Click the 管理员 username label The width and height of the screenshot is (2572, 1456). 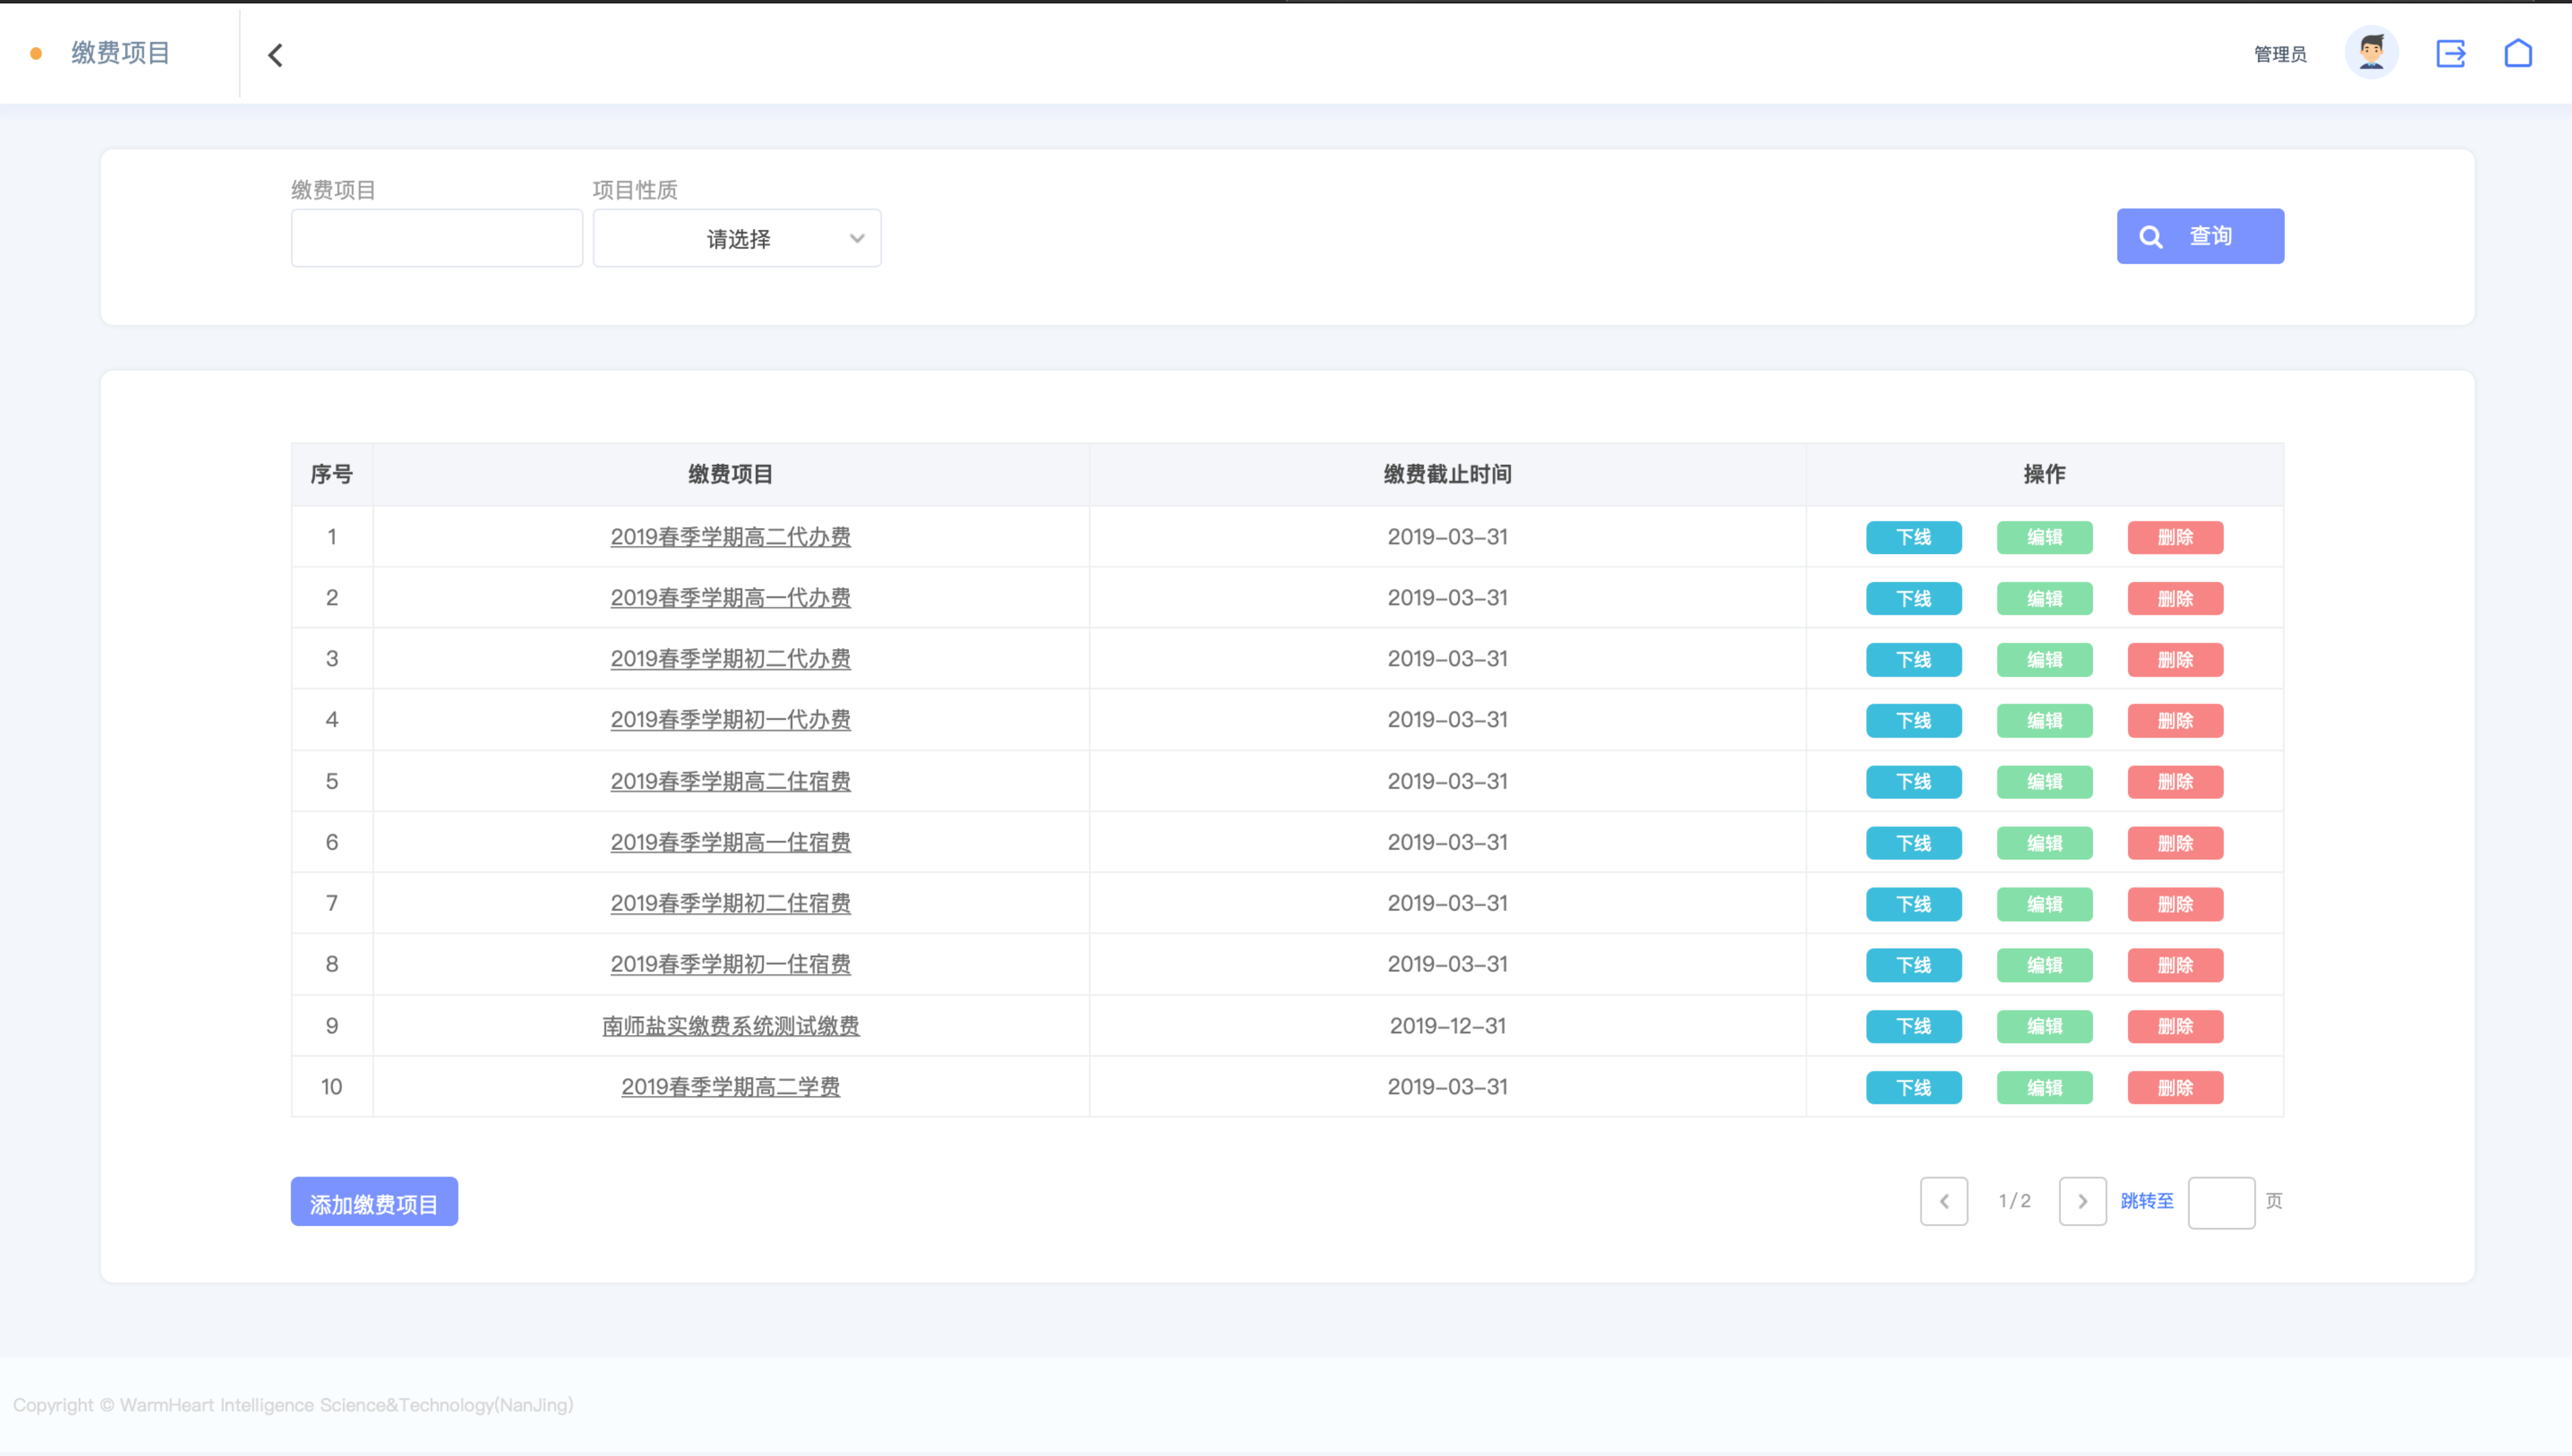pyautogui.click(x=2280, y=54)
